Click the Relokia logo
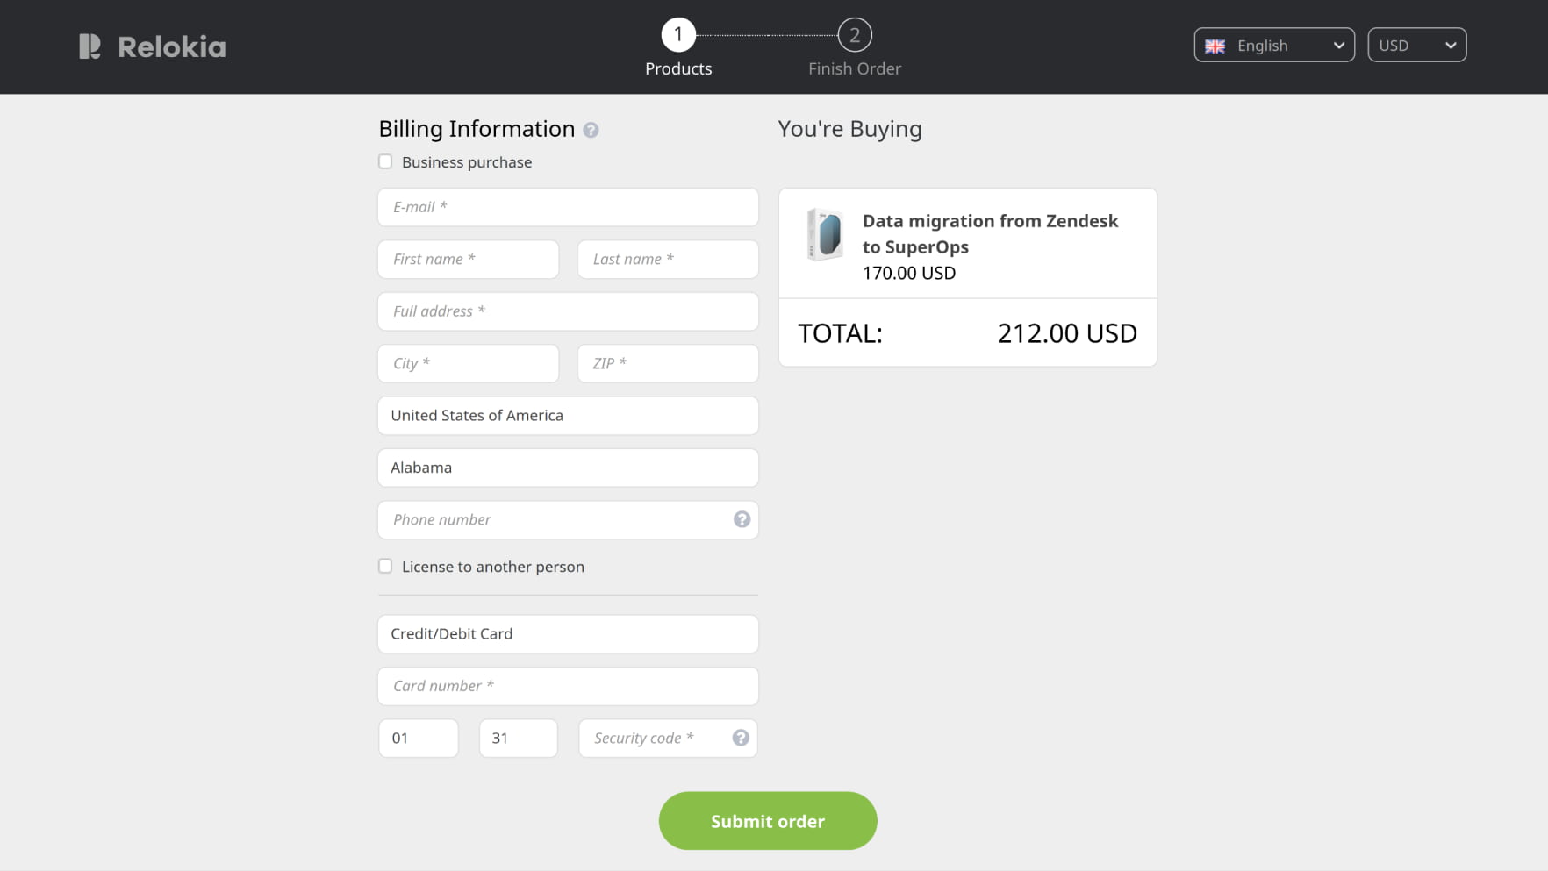 [152, 46]
